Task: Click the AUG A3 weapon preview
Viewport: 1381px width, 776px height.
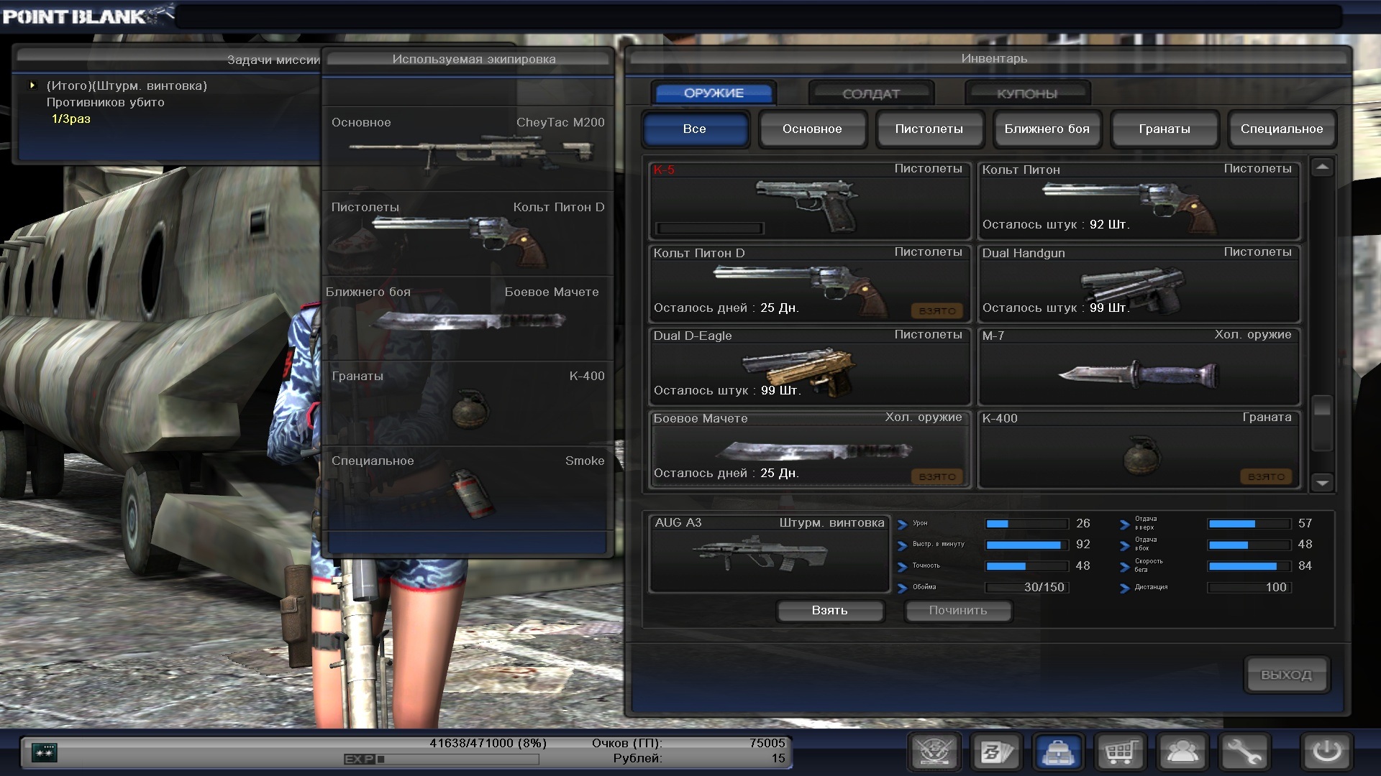Action: [x=770, y=553]
